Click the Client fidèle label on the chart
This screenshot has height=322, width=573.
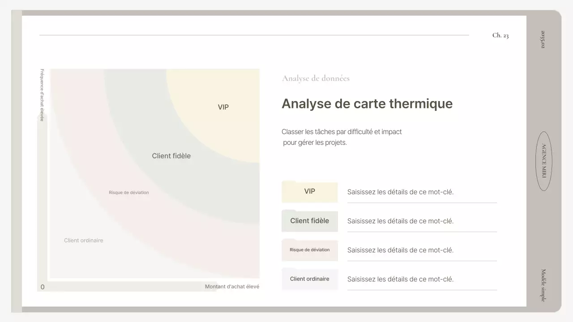click(171, 156)
